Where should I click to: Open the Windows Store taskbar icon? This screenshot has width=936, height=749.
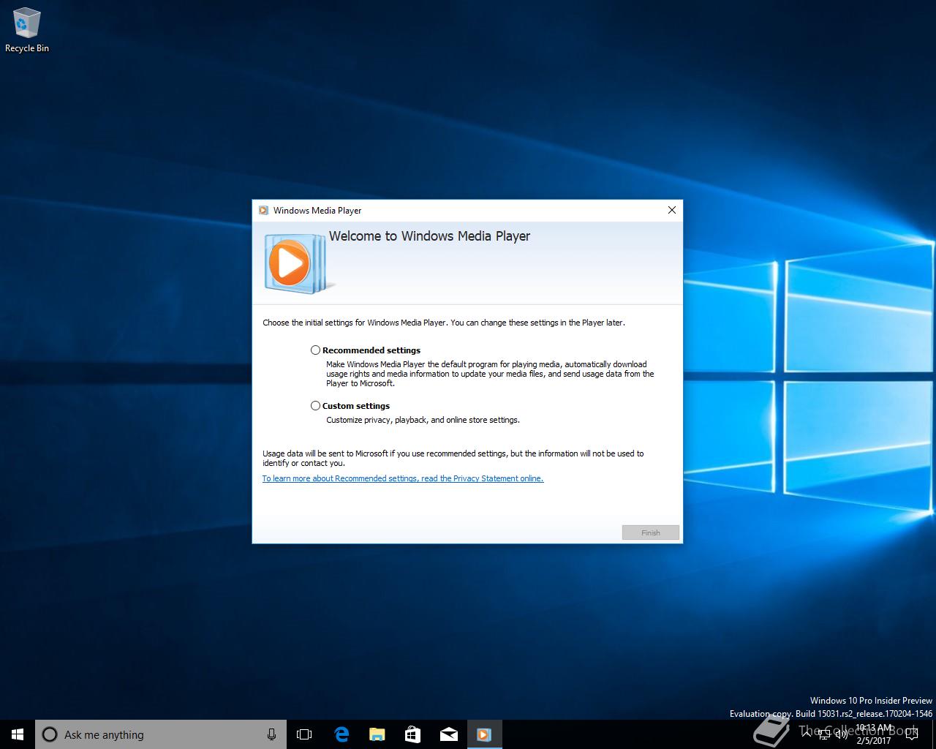tap(412, 734)
